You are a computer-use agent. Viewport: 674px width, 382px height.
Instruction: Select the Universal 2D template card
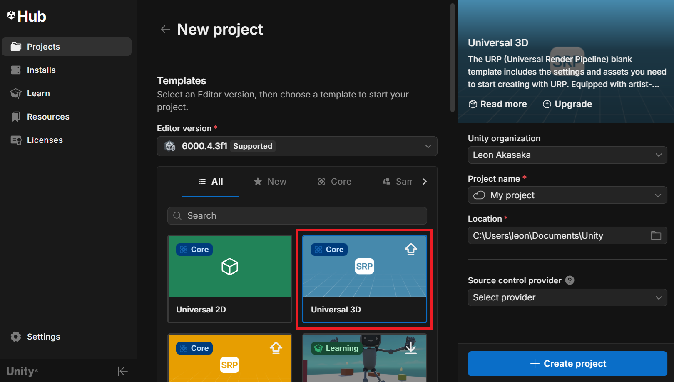(x=229, y=279)
